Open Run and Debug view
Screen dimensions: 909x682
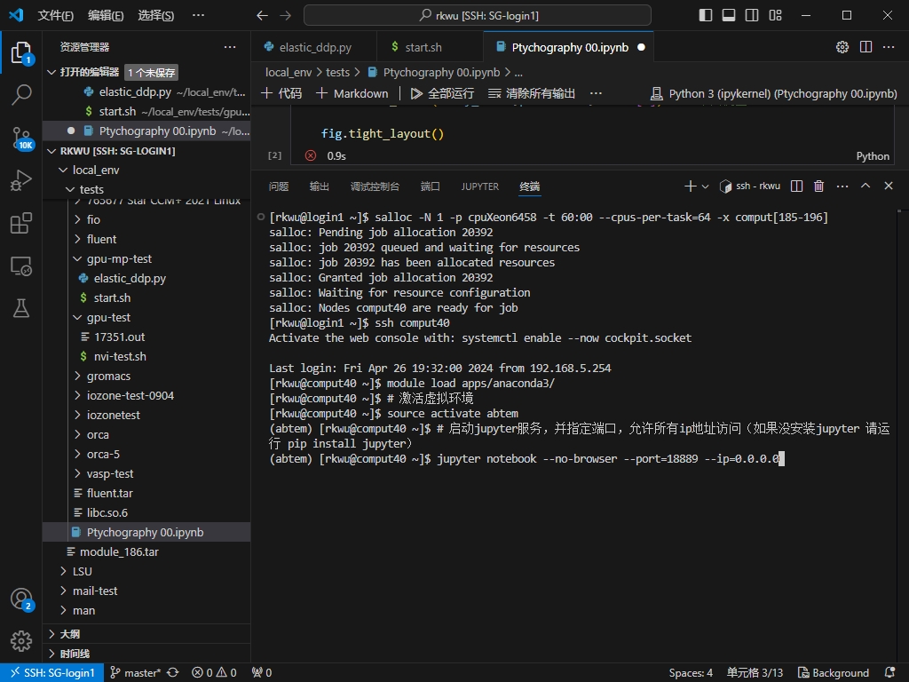[x=21, y=180]
